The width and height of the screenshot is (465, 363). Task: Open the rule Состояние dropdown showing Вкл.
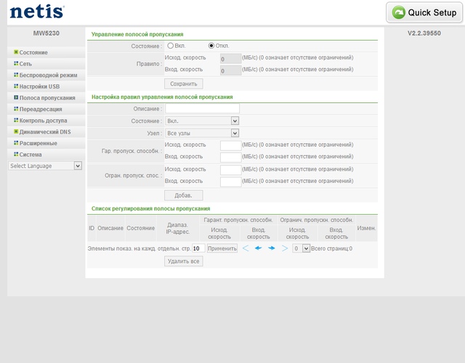click(202, 121)
